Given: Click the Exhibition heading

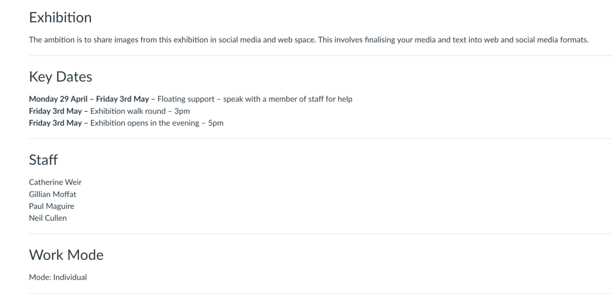Looking at the screenshot, I should [60, 18].
